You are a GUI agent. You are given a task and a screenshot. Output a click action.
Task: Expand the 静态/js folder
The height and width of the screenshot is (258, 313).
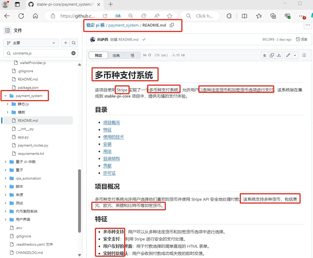8,104
